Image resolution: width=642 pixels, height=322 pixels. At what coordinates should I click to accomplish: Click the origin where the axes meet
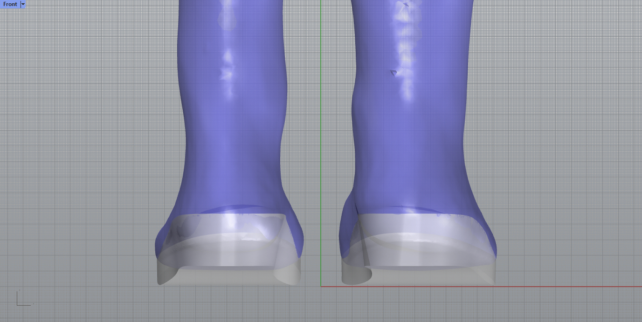(x=321, y=286)
